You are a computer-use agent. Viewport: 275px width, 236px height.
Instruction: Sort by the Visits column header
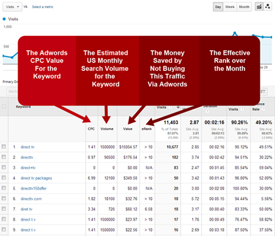coord(161,107)
